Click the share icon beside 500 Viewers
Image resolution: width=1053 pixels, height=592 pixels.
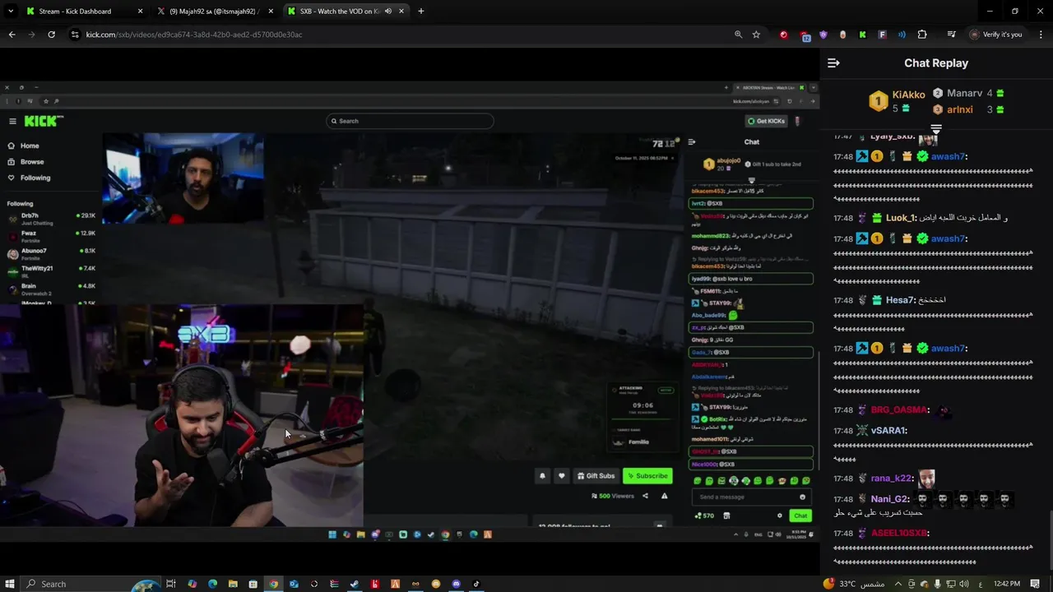click(x=645, y=496)
